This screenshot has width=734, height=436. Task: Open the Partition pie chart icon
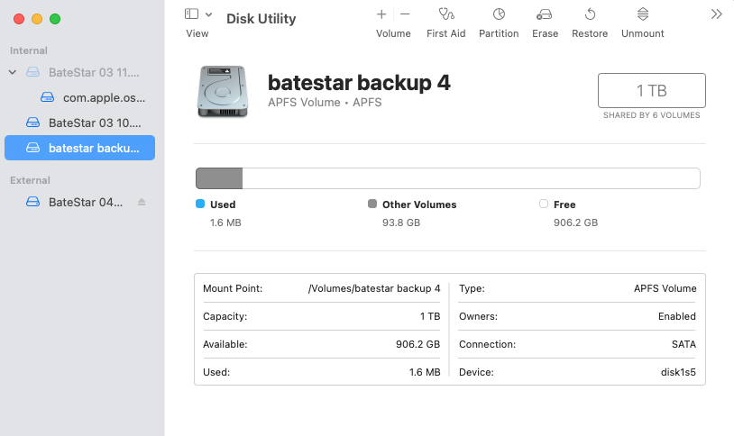[499, 14]
